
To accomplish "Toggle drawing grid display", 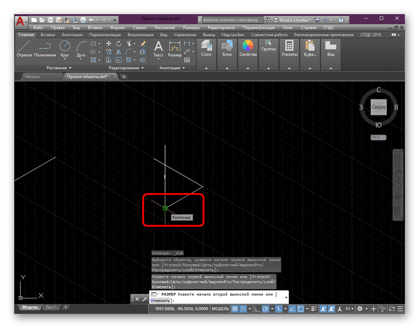I will point(235,309).
